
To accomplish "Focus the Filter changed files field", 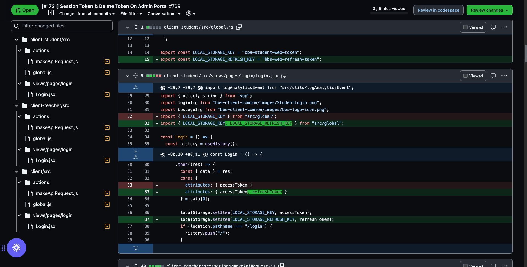I will point(62,26).
